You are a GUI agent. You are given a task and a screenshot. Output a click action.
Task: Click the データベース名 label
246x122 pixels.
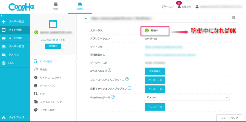pos(99,63)
